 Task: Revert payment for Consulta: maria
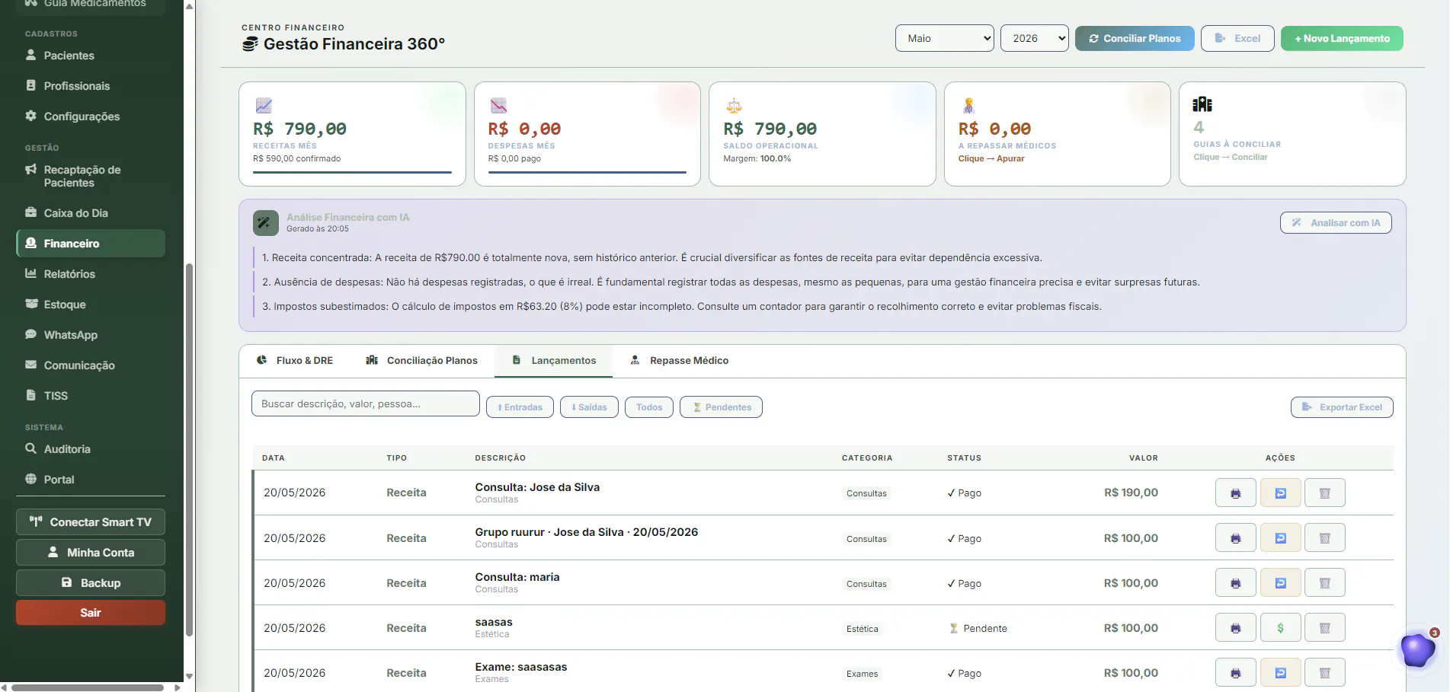click(x=1280, y=582)
